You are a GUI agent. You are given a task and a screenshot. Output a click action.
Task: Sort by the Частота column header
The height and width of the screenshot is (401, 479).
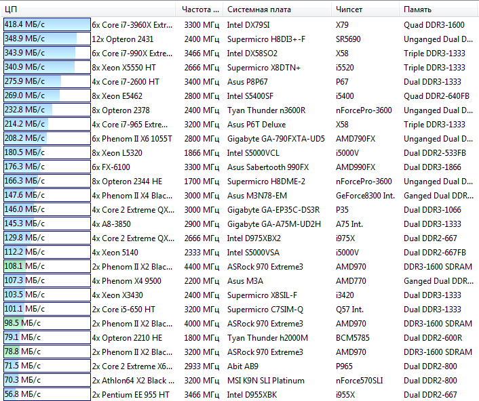click(199, 9)
